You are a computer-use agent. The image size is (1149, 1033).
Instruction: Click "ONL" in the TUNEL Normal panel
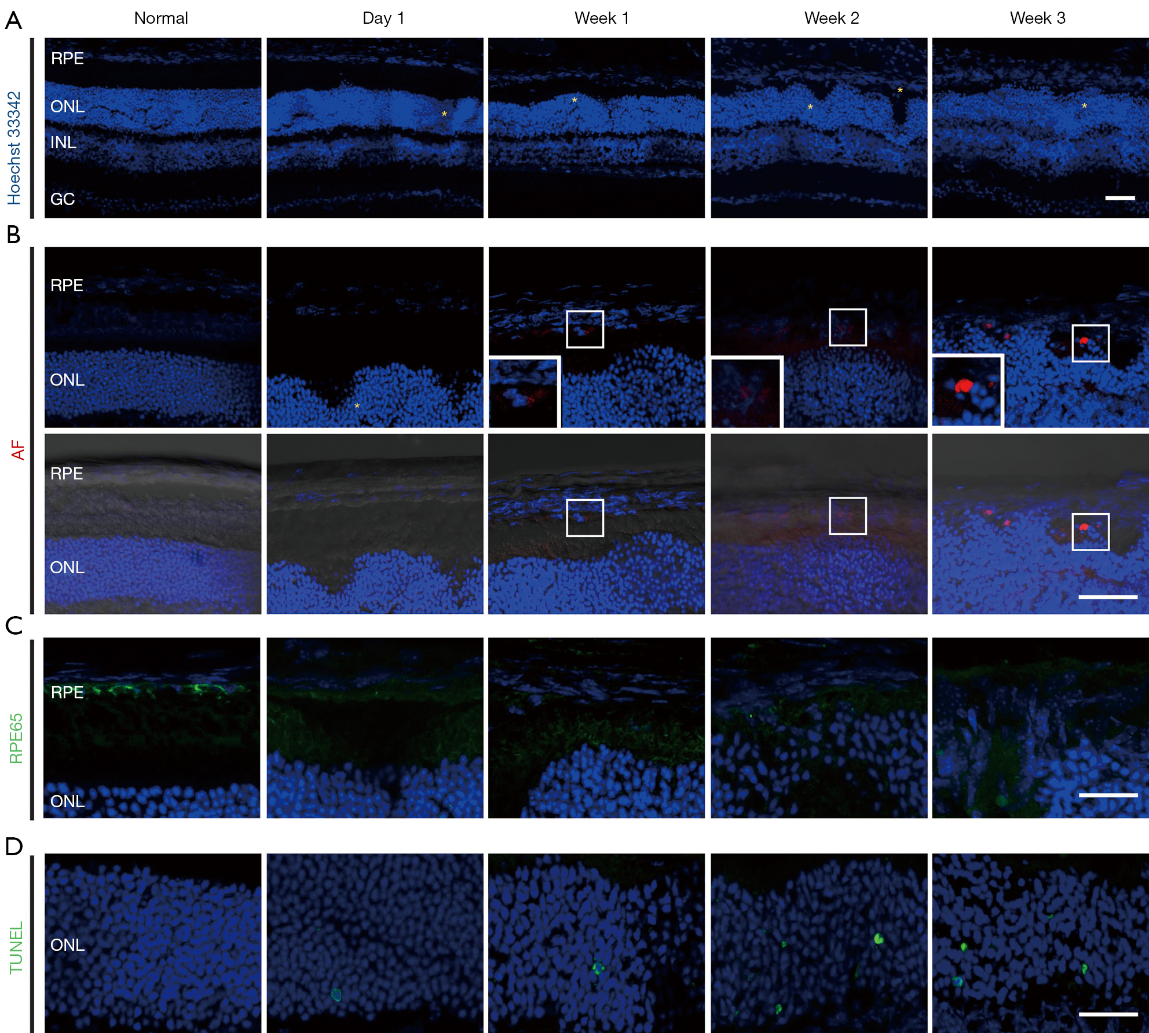click(x=67, y=945)
